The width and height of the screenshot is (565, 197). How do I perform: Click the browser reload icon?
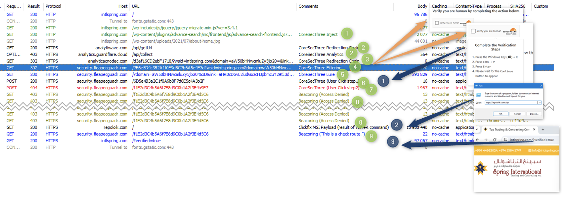[x=495, y=140]
